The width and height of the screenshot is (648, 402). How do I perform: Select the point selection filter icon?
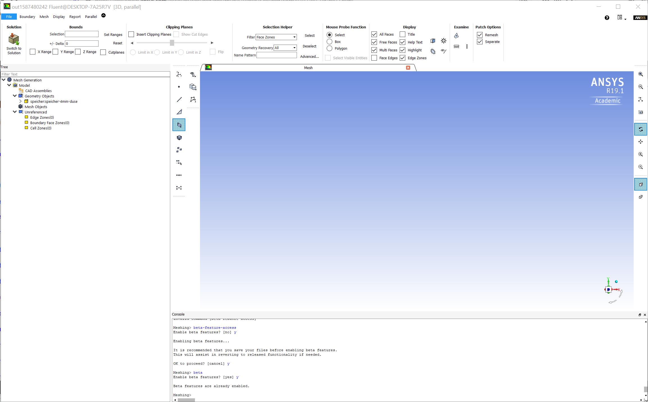pos(179,87)
